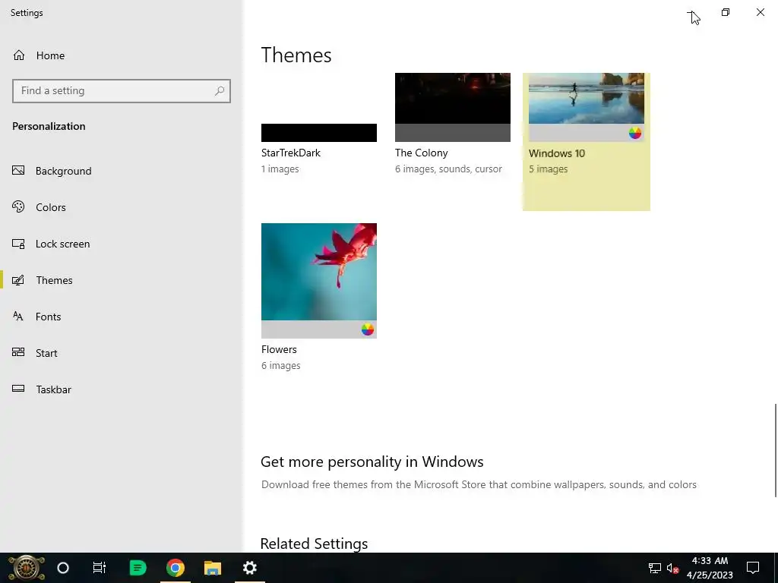Image resolution: width=778 pixels, height=583 pixels.
Task: Open Background settings page
Action: pos(64,171)
